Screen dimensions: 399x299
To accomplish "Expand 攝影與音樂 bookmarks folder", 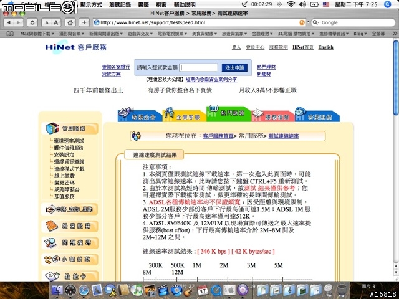I will tap(71, 34).
